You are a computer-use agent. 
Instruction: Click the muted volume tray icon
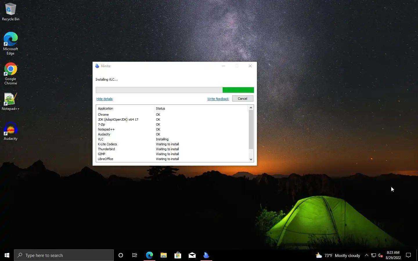(381, 255)
